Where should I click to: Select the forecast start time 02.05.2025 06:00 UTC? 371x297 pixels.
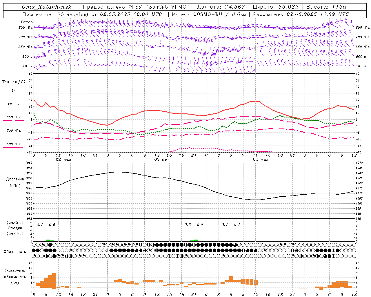131,14
